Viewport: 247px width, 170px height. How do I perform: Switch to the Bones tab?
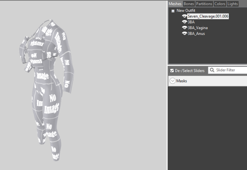point(189,4)
